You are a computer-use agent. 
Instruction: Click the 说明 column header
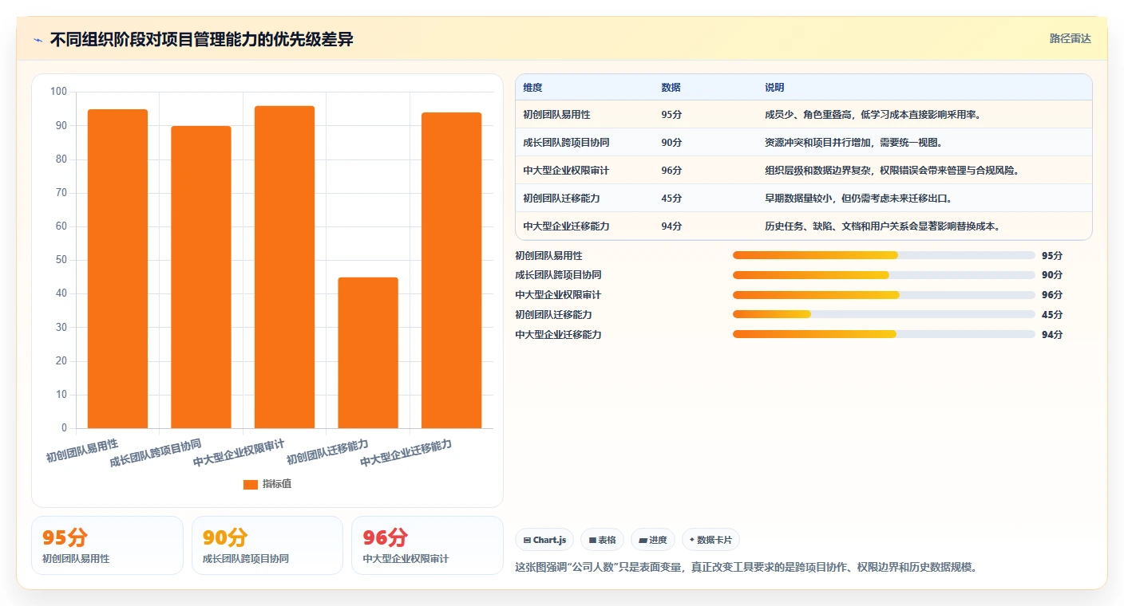click(774, 88)
